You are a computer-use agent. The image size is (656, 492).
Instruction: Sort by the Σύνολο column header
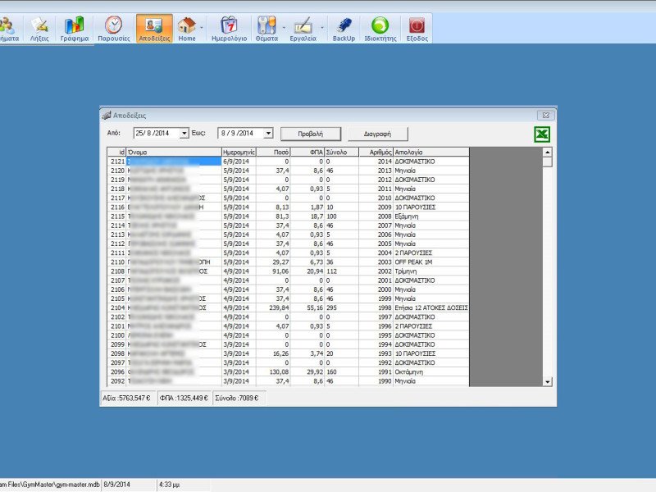click(341, 152)
